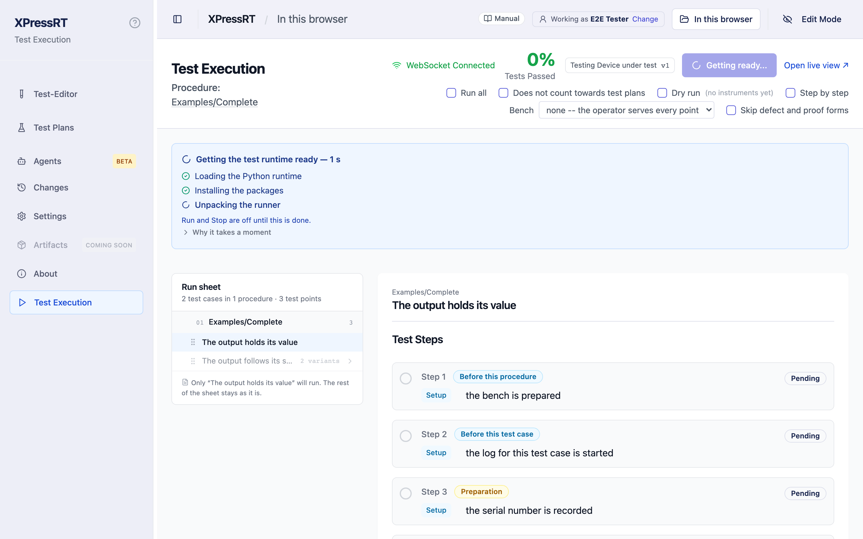Check 'Skip defect and proof forms'
This screenshot has height=539, width=863.
[731, 110]
